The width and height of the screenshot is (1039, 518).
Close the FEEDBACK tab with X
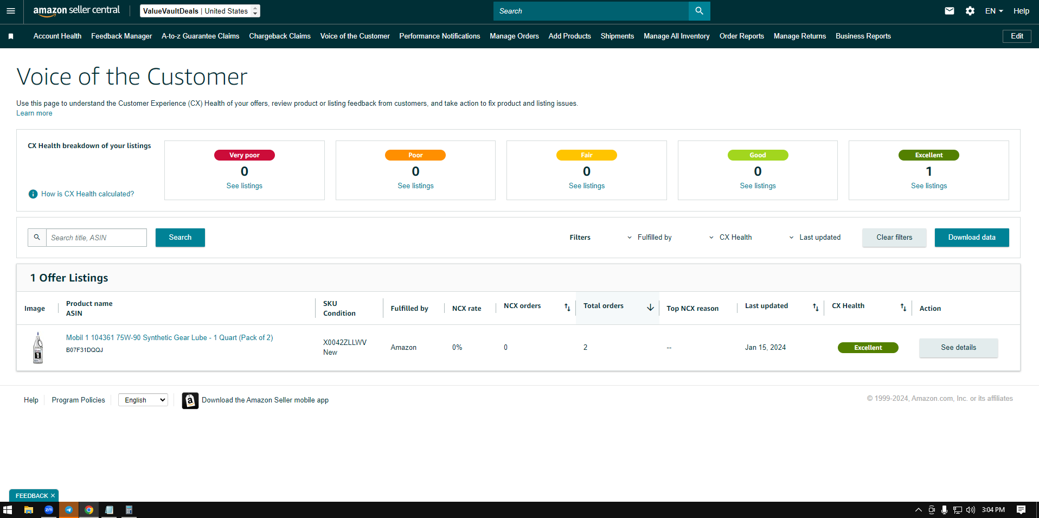pos(53,496)
